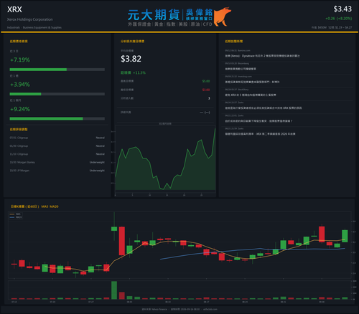Open the Dynatrace news headline

[x=262, y=56]
